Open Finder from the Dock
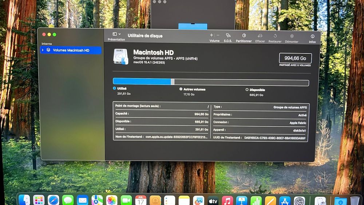This screenshot has height=205, width=364. tap(24, 200)
